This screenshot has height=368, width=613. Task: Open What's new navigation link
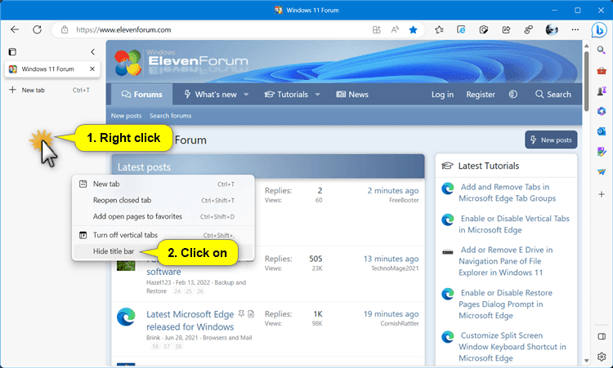point(211,95)
